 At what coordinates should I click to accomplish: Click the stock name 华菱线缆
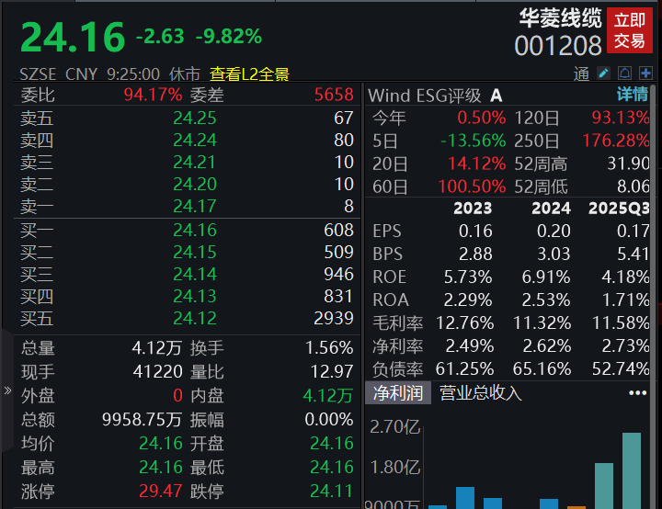(560, 18)
